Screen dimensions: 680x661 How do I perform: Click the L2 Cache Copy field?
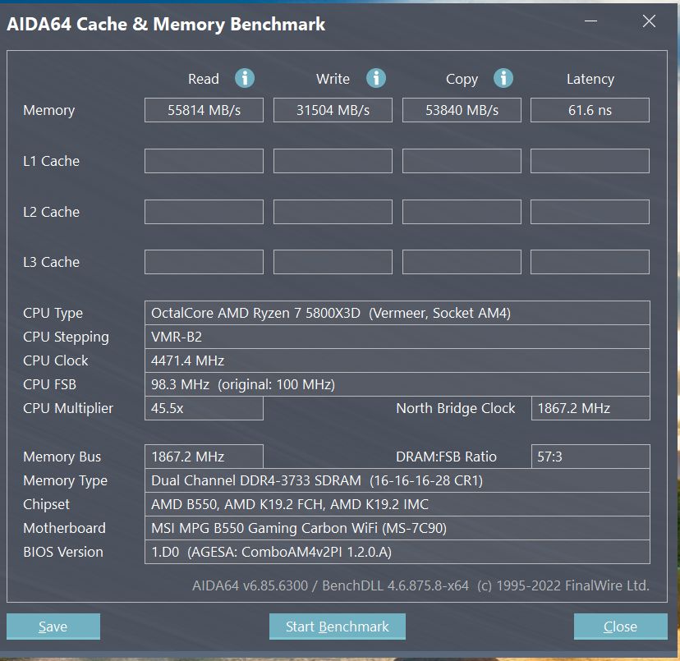pos(462,212)
